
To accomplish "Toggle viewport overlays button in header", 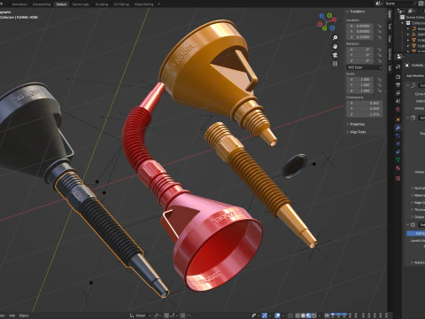I will pyautogui.click(x=277, y=315).
